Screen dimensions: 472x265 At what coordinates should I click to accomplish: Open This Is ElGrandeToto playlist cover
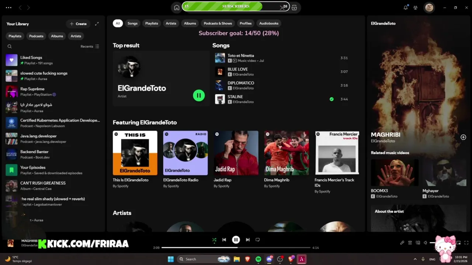[x=135, y=153]
